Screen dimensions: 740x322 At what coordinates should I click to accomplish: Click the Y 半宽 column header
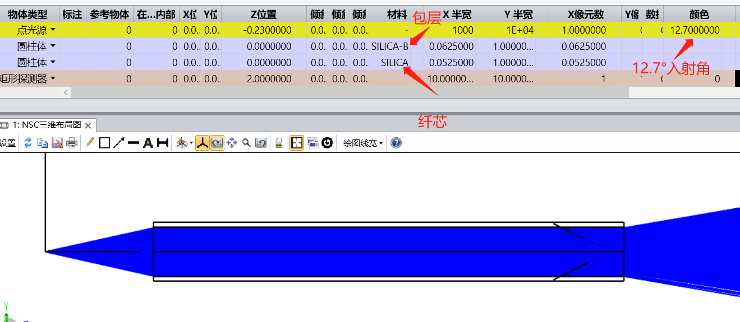[x=518, y=15]
